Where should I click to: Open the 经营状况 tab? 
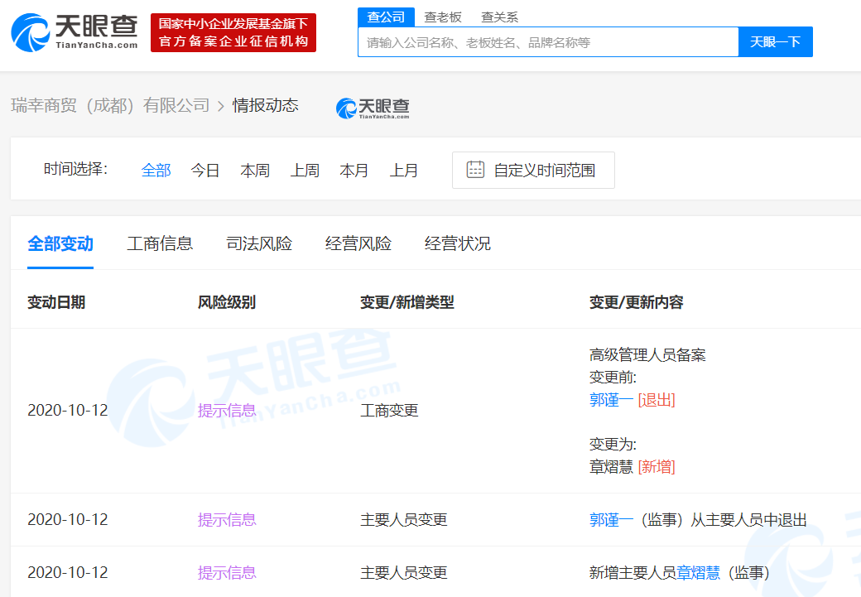point(458,243)
